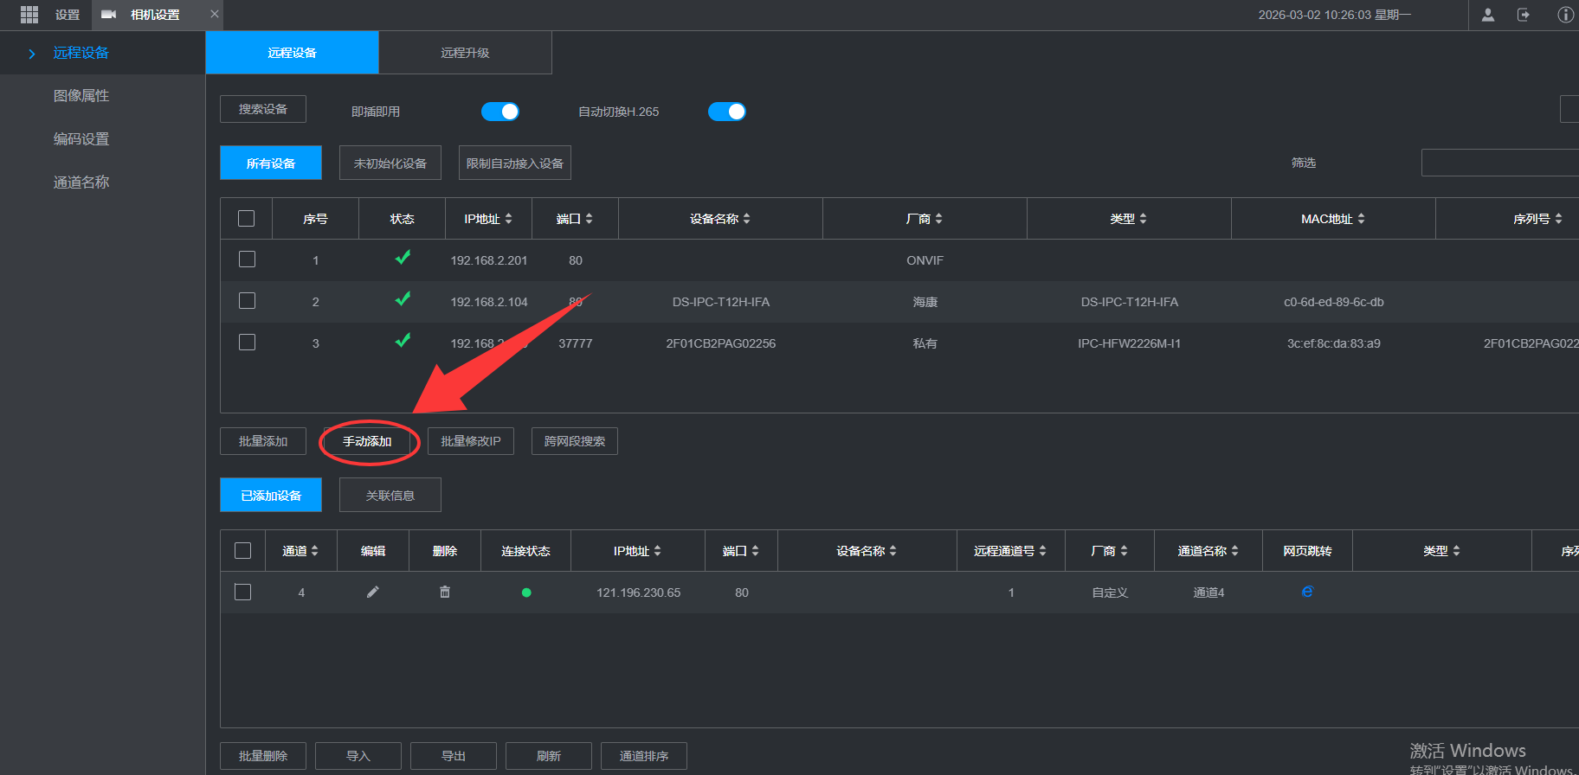Open the main menu grid icon
The image size is (1579, 775).
29,15
